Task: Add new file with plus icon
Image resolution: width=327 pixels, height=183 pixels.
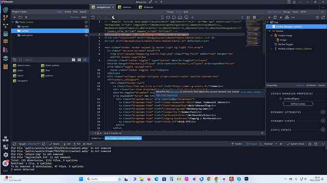Action: pos(14,17)
